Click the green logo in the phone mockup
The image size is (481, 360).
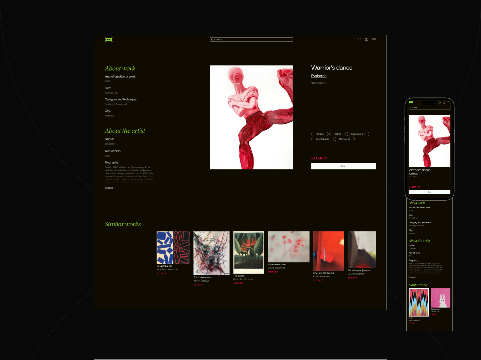coord(411,102)
